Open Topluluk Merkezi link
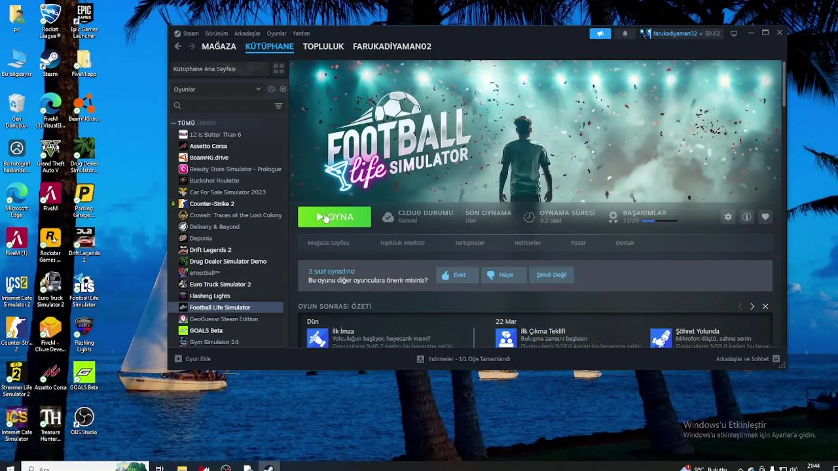Screen dimensions: 838x471 pos(402,243)
